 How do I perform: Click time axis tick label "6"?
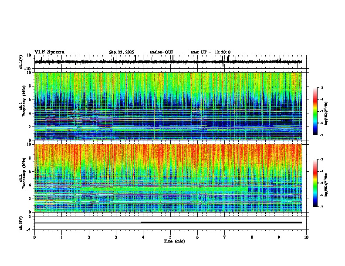pyautogui.click(x=198, y=237)
